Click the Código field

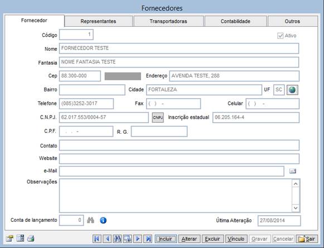click(x=76, y=35)
